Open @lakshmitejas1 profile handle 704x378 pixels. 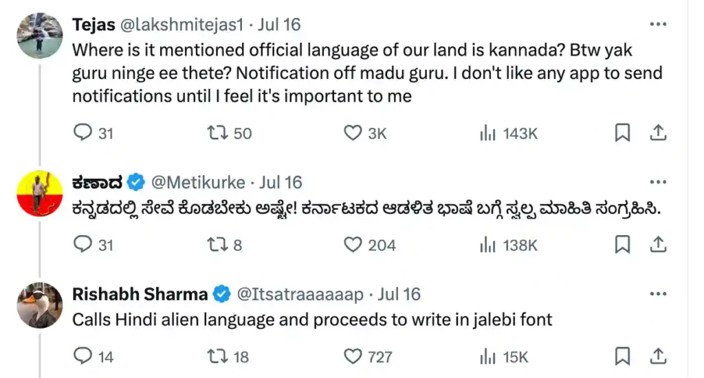pyautogui.click(x=181, y=25)
